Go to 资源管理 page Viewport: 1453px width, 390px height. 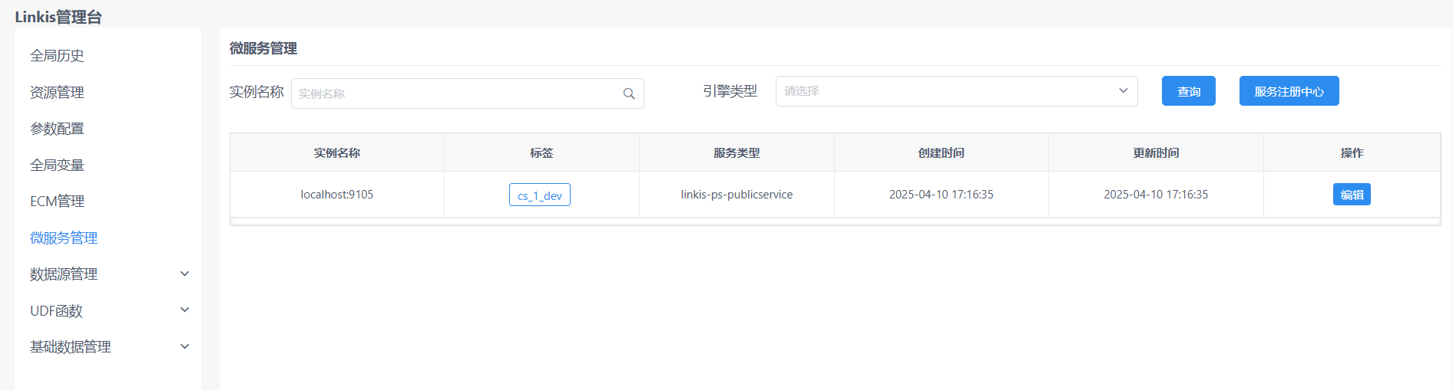coord(57,93)
